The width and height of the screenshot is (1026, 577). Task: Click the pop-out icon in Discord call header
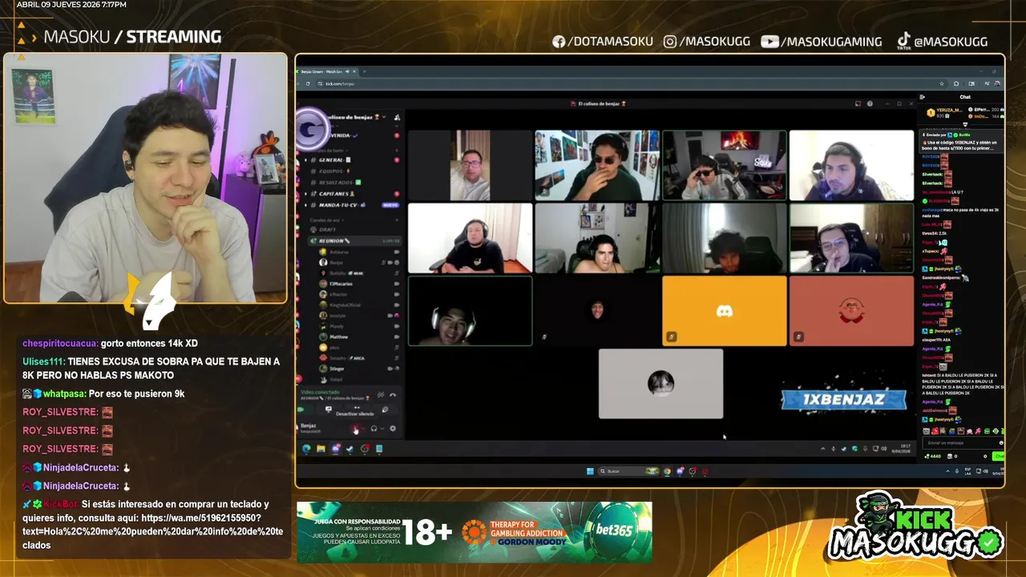[858, 103]
